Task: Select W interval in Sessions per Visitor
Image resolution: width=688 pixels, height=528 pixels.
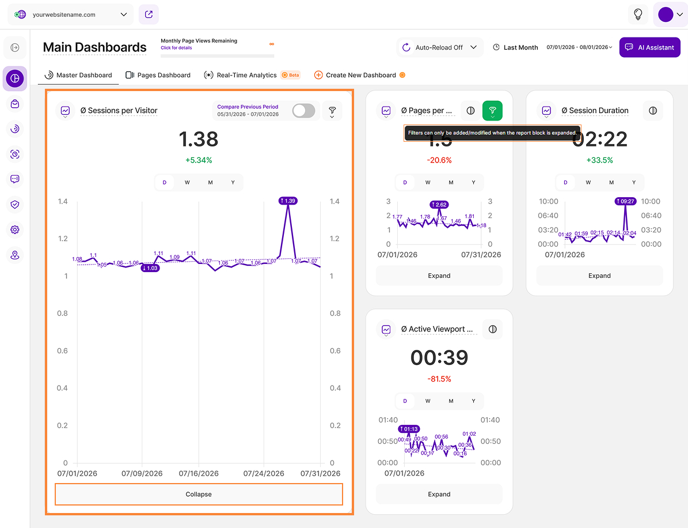Action: point(187,182)
